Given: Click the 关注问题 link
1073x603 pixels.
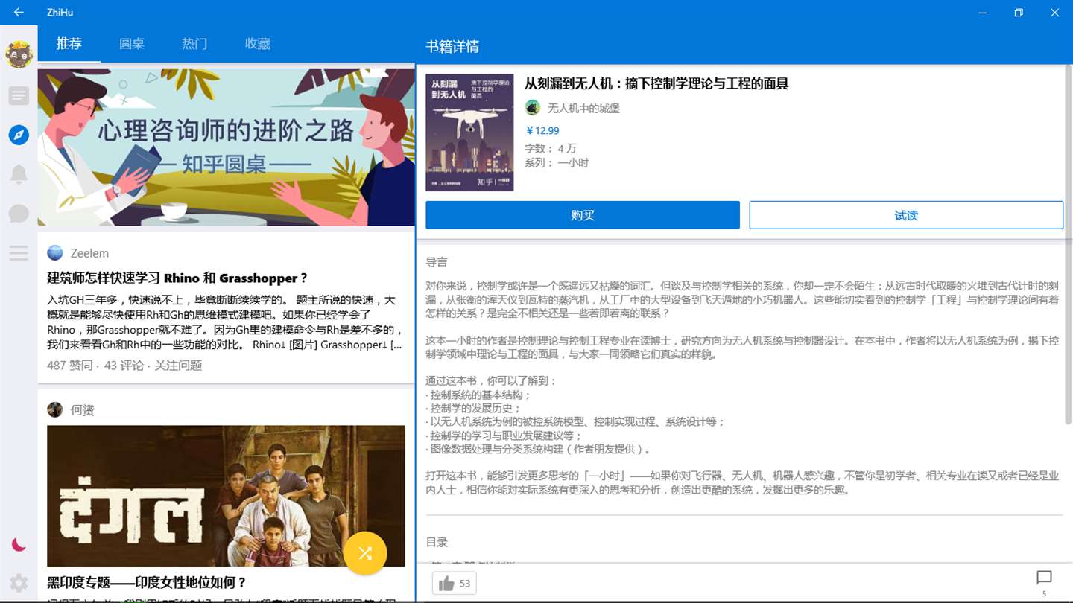Looking at the screenshot, I should pyautogui.click(x=178, y=365).
